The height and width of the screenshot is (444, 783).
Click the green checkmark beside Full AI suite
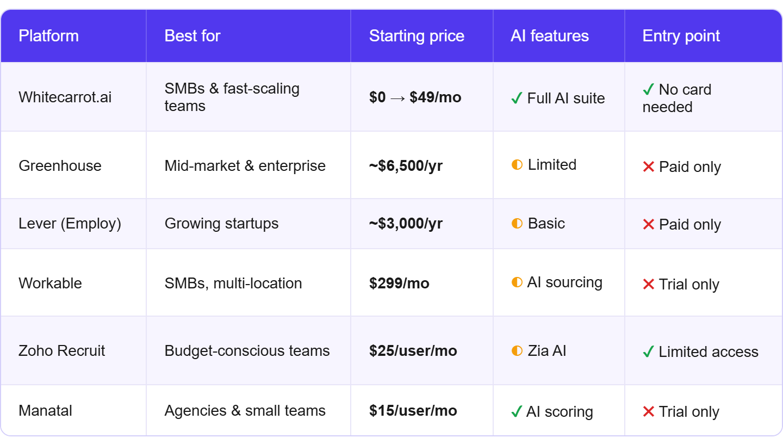(x=517, y=98)
